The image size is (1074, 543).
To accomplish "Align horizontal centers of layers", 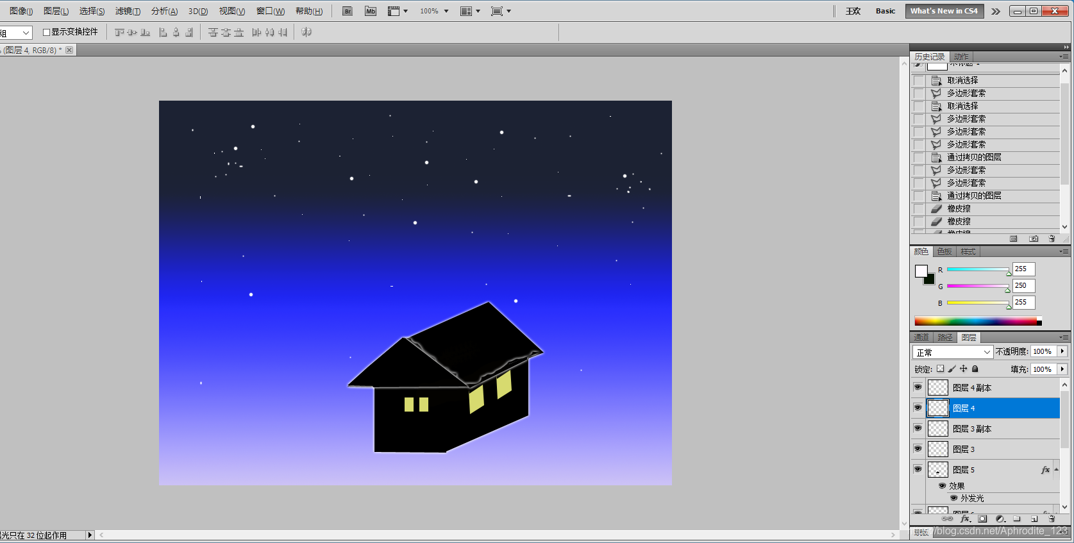I will pyautogui.click(x=176, y=32).
